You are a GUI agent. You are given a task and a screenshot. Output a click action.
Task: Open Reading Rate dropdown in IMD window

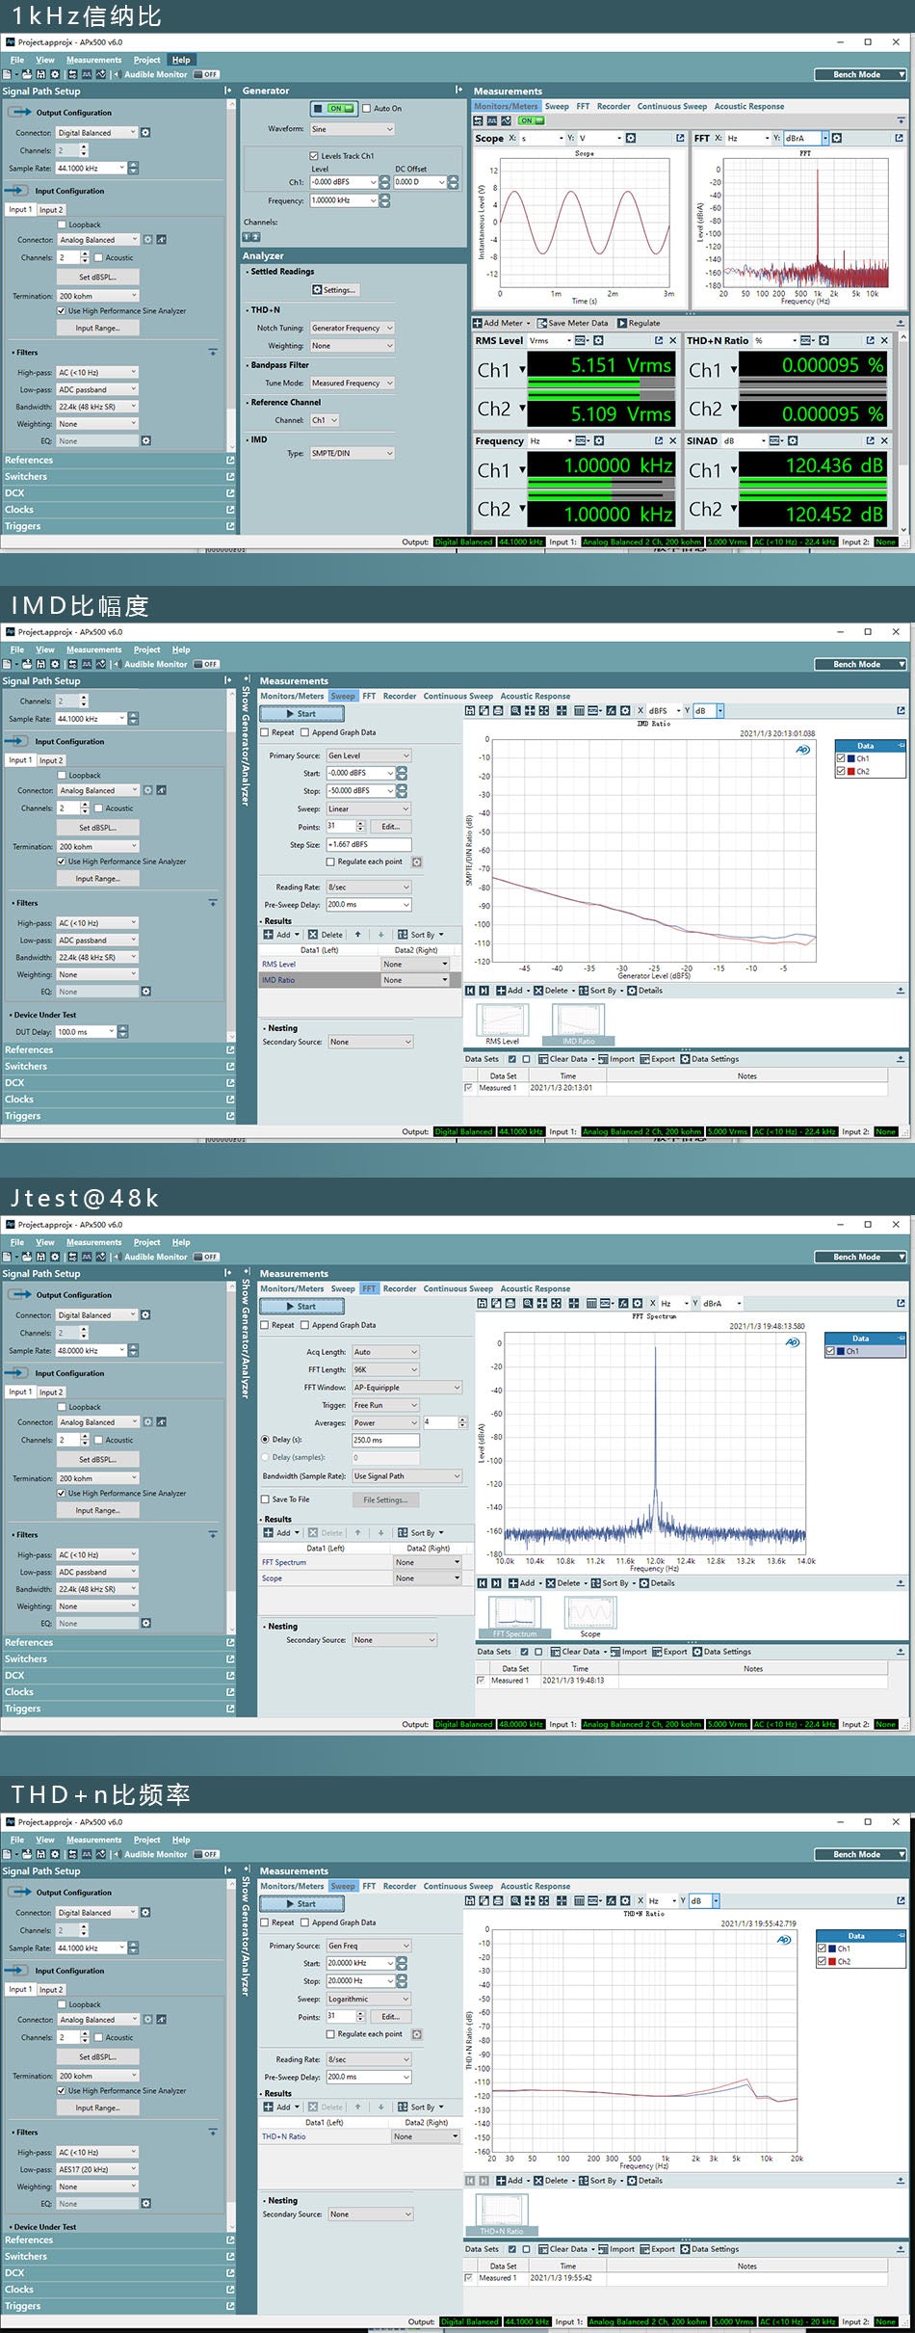tap(369, 887)
